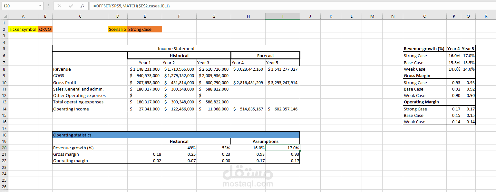Select column A header
Screen dimensions: 496x192
(x=23, y=16)
